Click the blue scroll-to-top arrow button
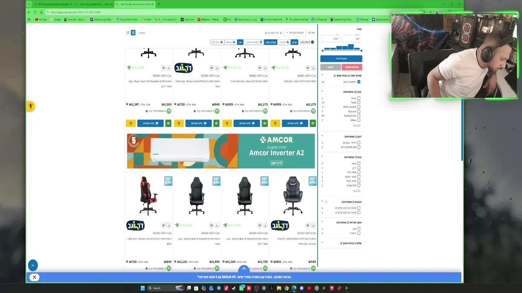522x293 pixels. click(x=33, y=265)
